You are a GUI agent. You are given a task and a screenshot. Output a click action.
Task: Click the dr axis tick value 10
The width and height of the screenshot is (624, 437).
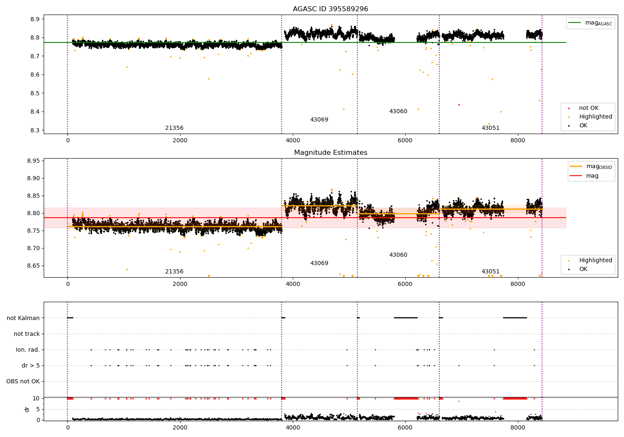coord(36,399)
